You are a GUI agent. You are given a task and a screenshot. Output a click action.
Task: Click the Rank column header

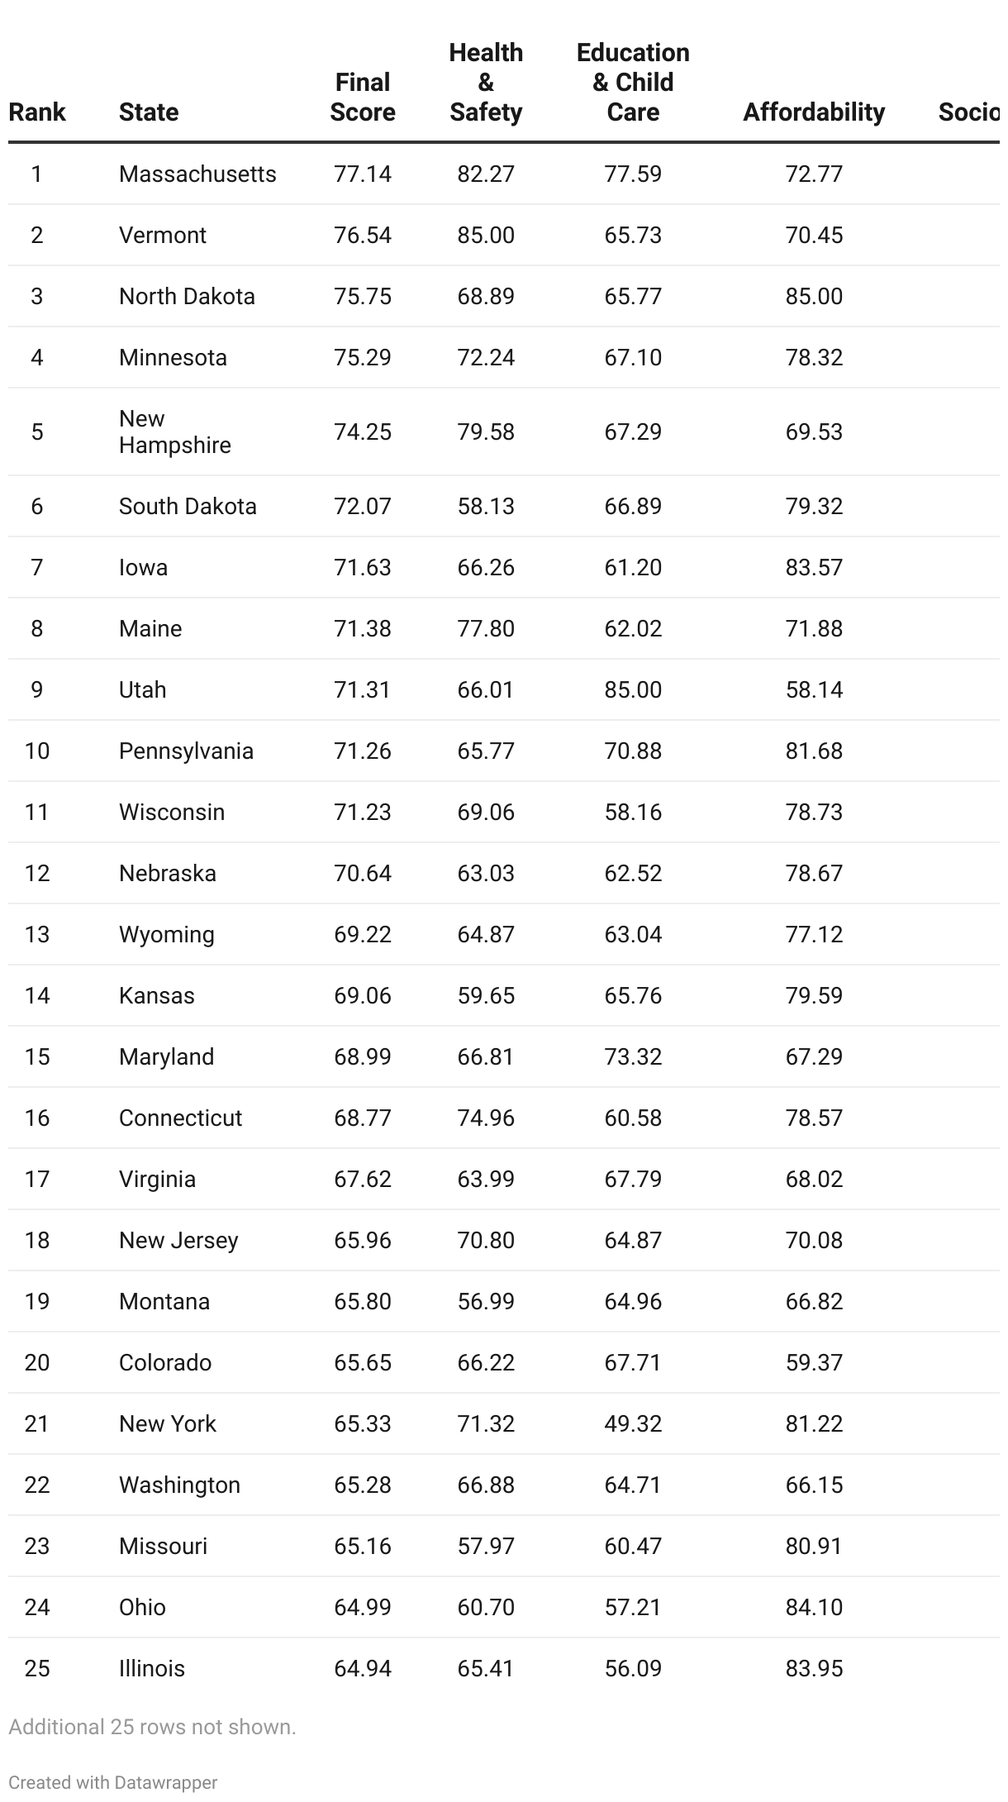[37, 112]
